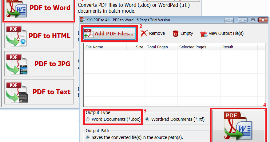Sort by File Name column header
Viewport: 270px width, 142px height.
(105, 47)
